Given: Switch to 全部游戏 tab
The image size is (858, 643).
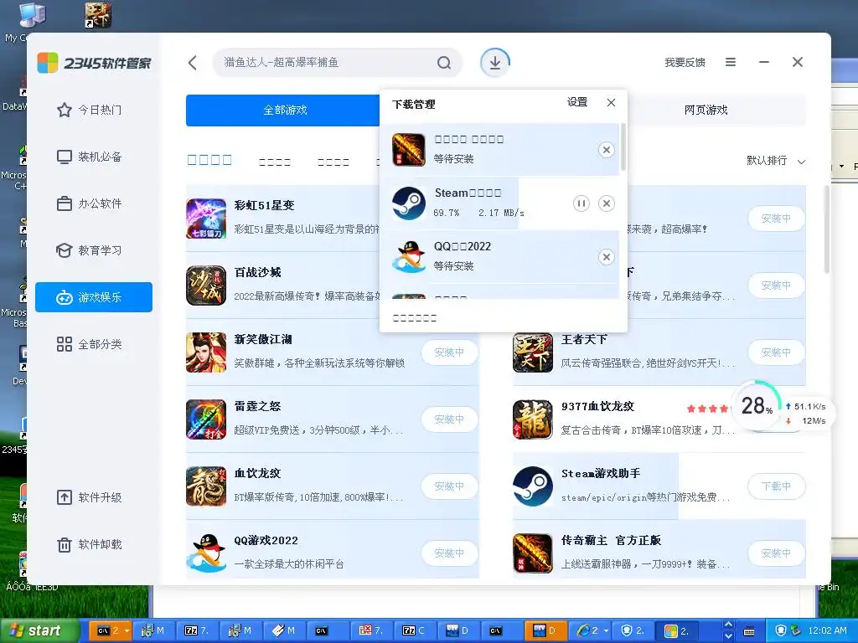Looking at the screenshot, I should pyautogui.click(x=283, y=111).
